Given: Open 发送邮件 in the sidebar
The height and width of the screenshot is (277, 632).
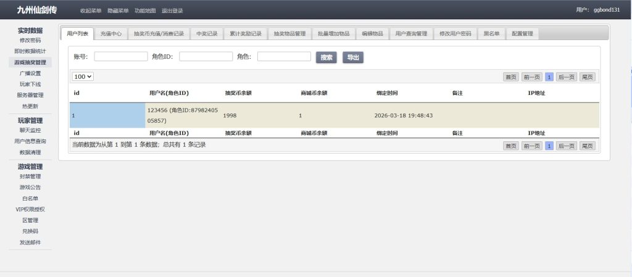Looking at the screenshot, I should coord(30,242).
